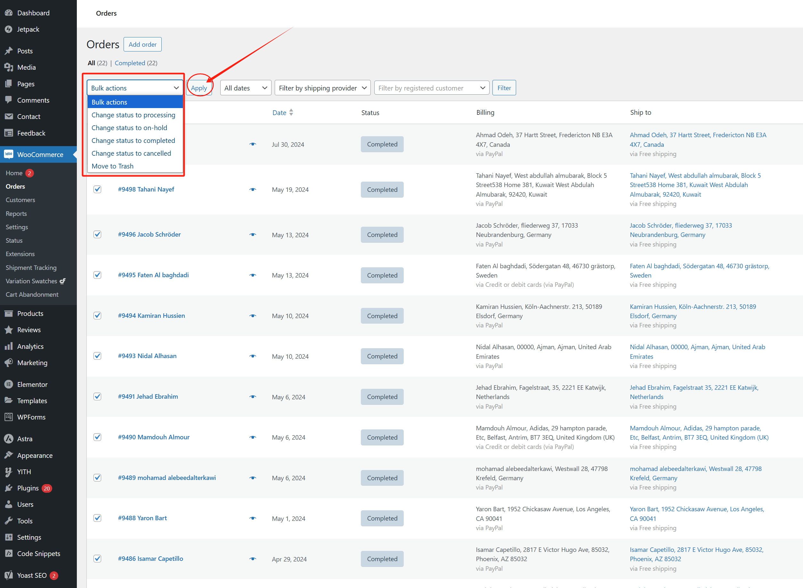Toggle preview eye for order #9496
Image resolution: width=803 pixels, height=588 pixels.
click(x=252, y=235)
